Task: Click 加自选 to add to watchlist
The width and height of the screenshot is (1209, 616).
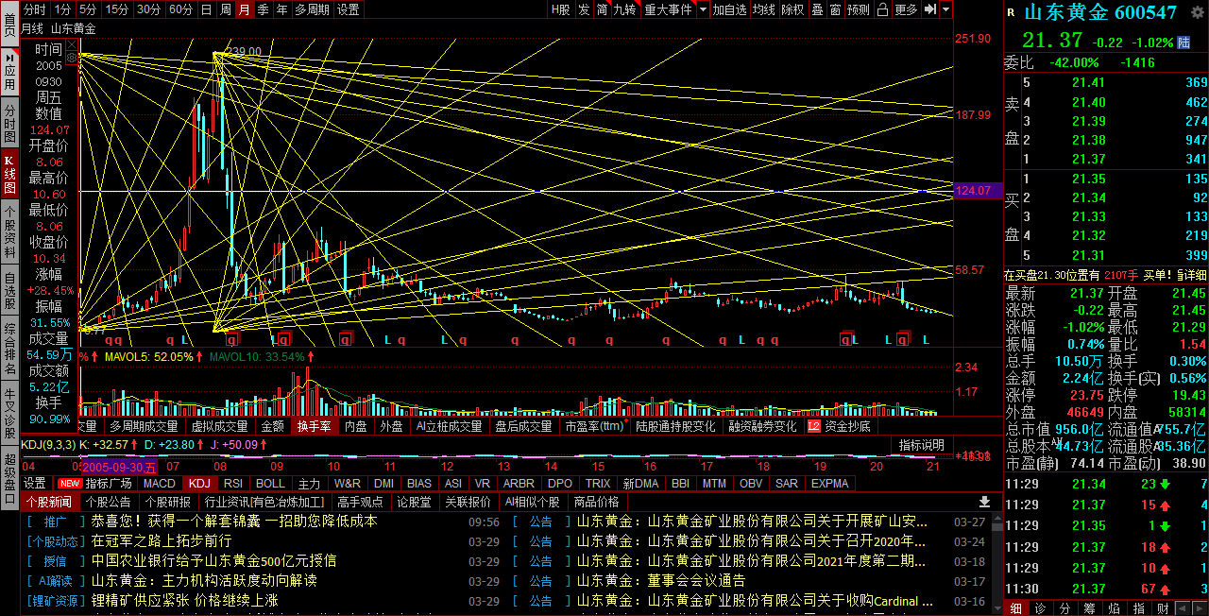Action: click(729, 9)
